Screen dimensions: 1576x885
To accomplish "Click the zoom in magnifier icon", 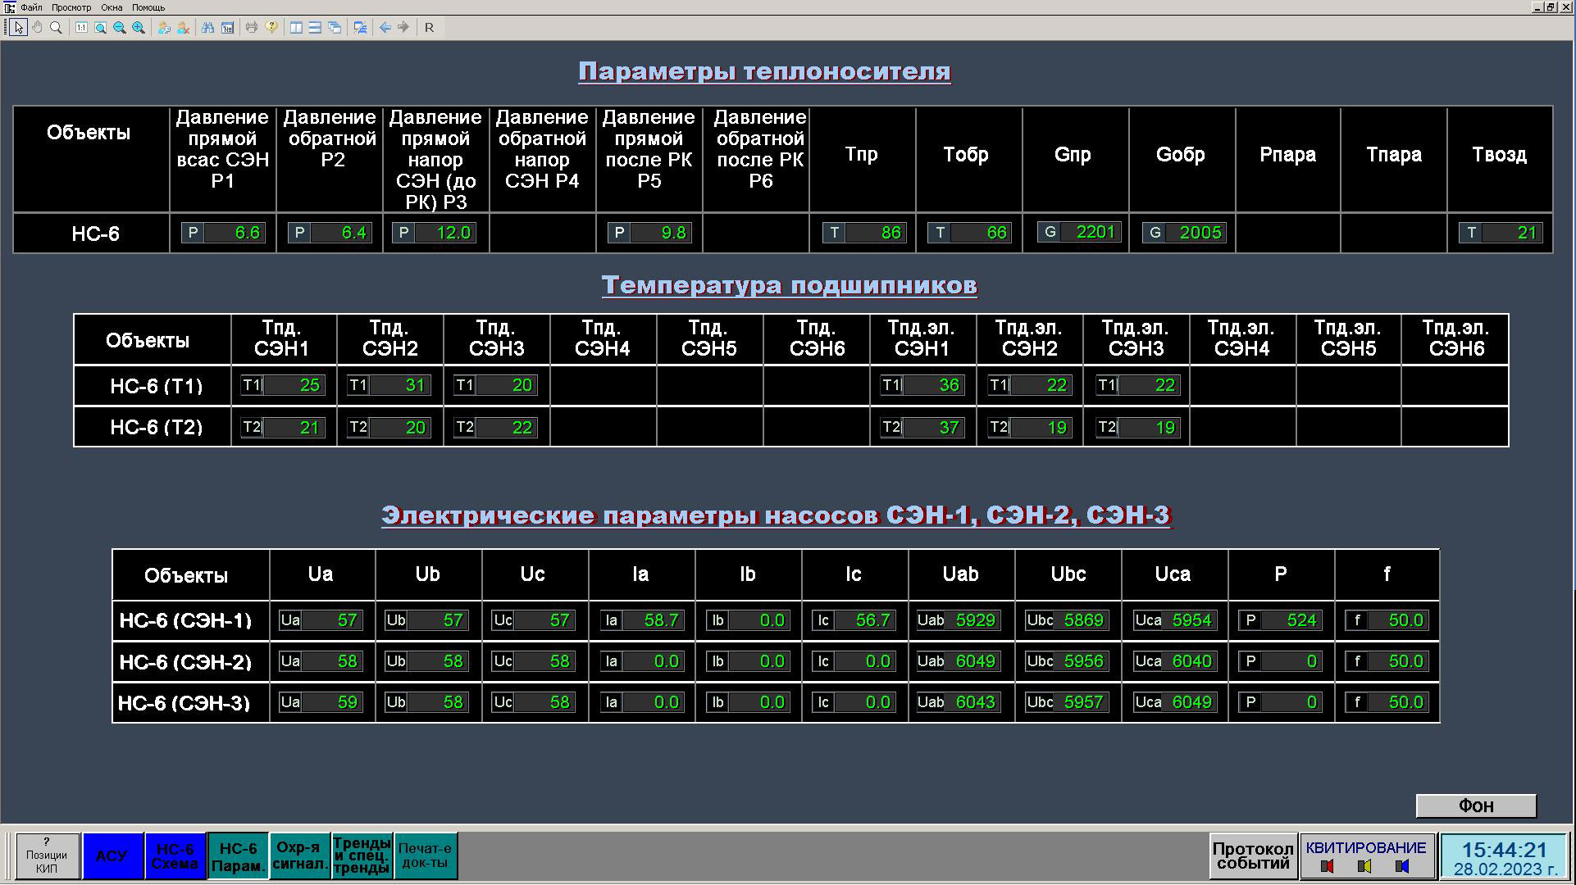I will (x=139, y=28).
